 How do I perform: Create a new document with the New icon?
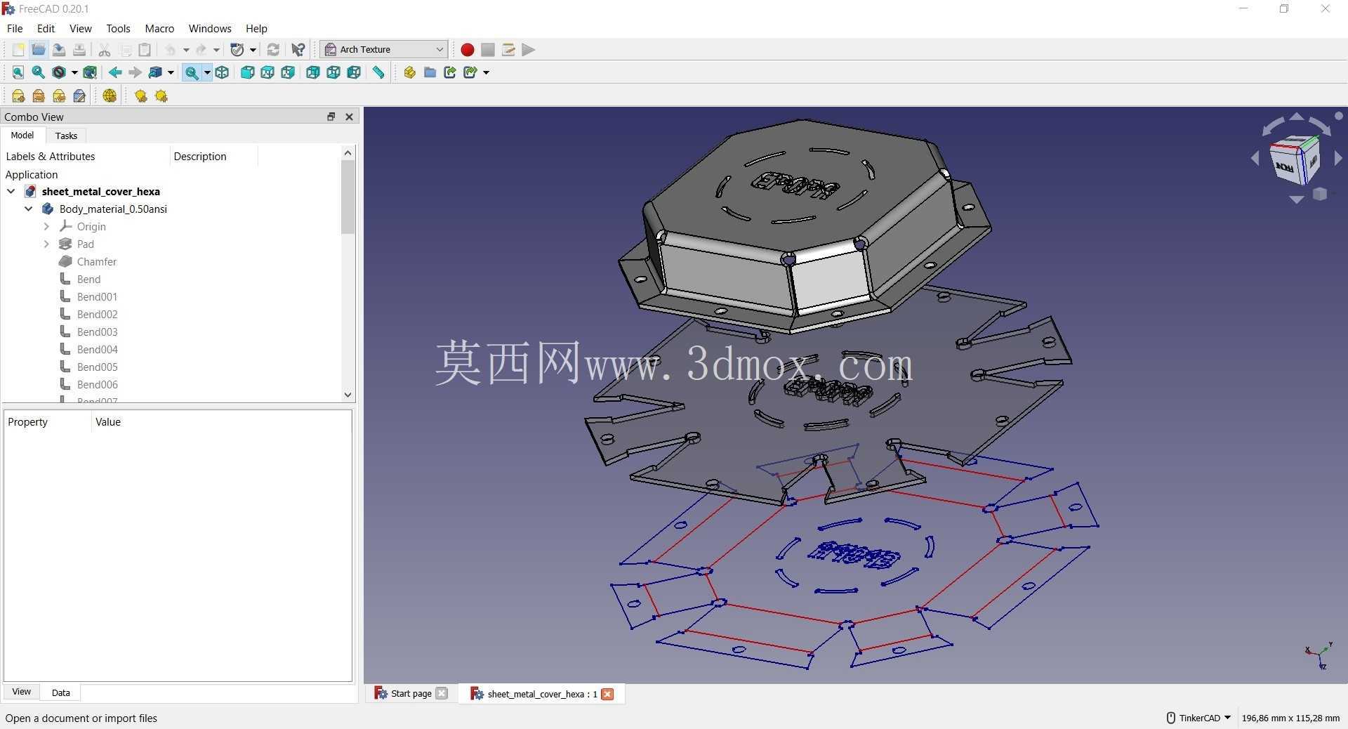point(18,50)
